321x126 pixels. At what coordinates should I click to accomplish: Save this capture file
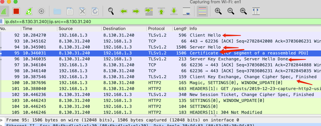click(x=70, y=11)
